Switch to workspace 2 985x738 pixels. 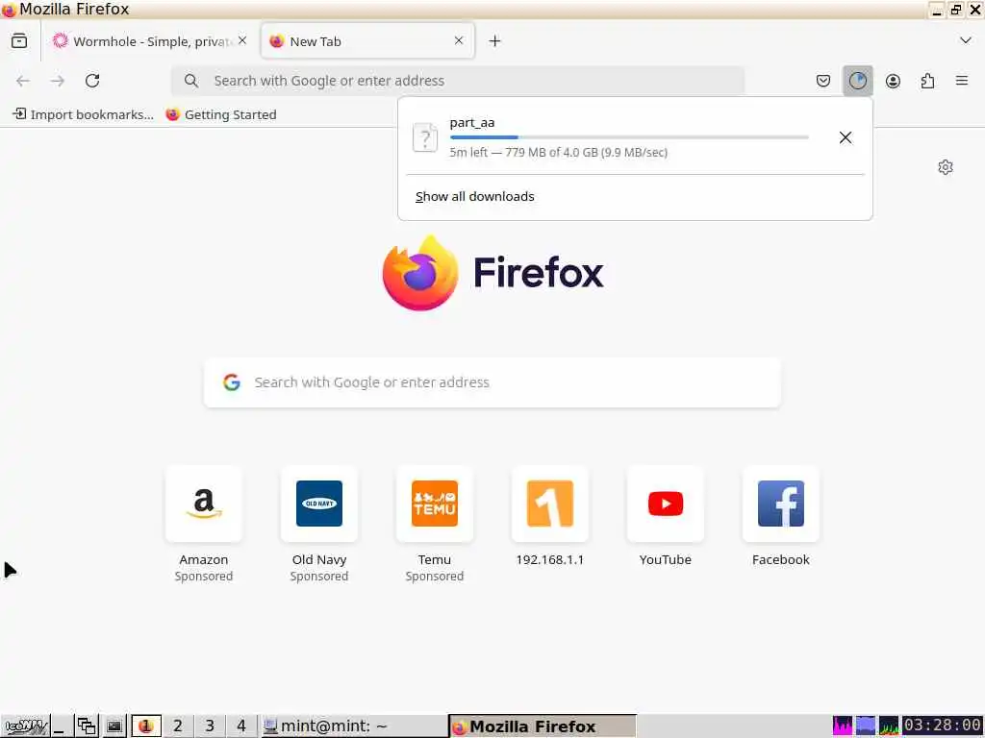(178, 726)
